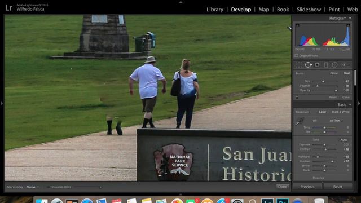Click the right panel scrollbar
The height and width of the screenshot is (203, 361).
coord(355,78)
